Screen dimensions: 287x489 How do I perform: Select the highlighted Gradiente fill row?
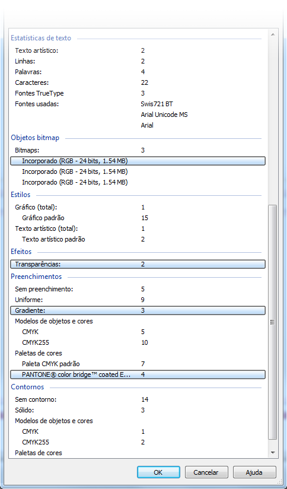(x=138, y=310)
